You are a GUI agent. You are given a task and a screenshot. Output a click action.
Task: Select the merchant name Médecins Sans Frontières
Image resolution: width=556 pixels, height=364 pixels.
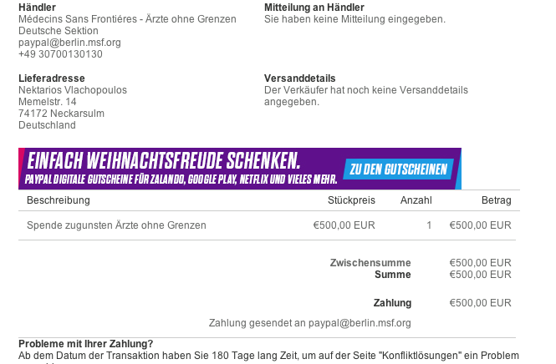(x=78, y=19)
